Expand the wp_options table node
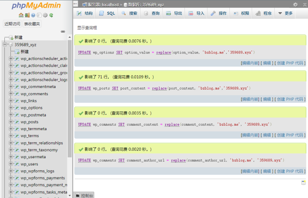This screenshot has height=198, width=308. [11, 108]
